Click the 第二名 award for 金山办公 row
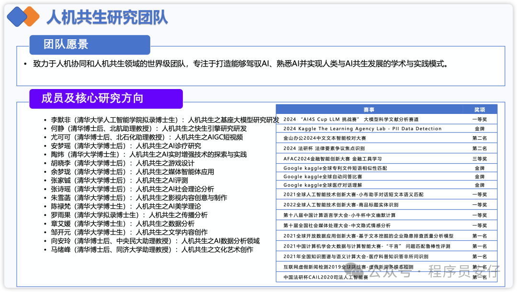Image resolution: width=517 pixels, height=292 pixels. click(480, 138)
